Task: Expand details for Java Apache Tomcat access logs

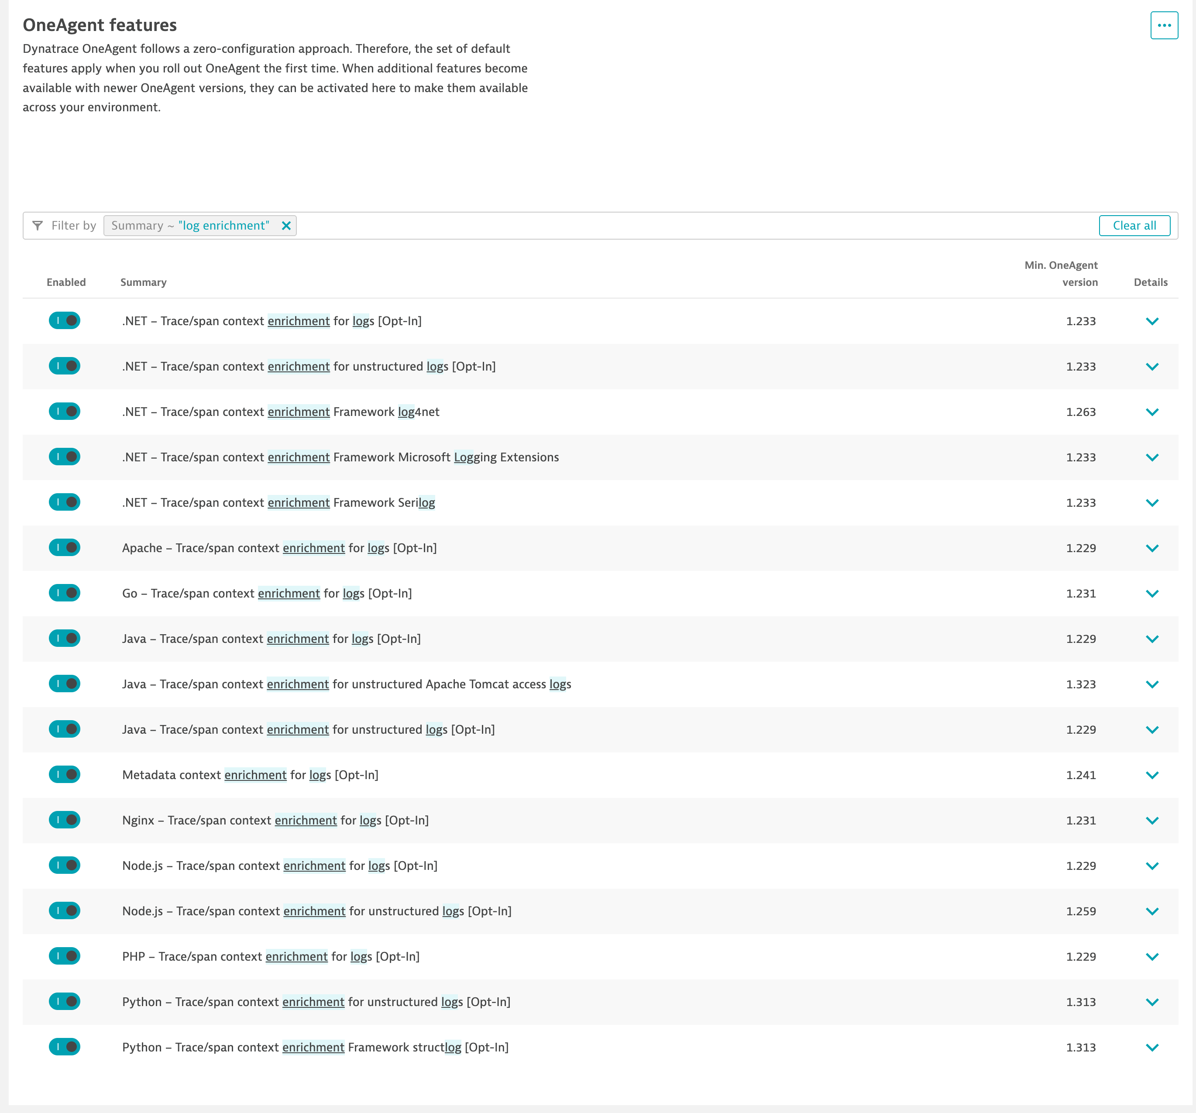Action: 1151,685
